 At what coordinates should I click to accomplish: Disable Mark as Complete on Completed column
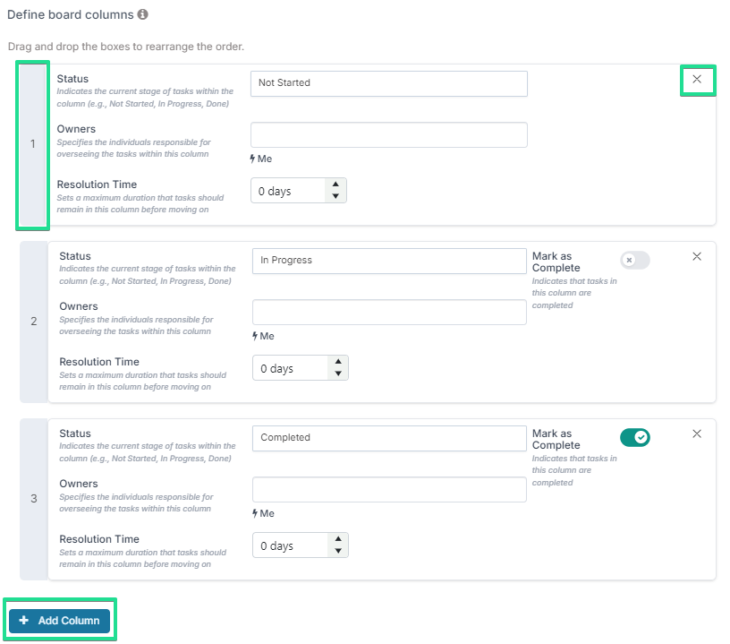point(635,438)
